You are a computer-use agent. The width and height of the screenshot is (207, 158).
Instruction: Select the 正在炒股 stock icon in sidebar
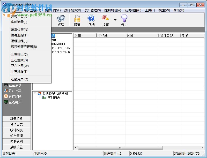point(6,96)
